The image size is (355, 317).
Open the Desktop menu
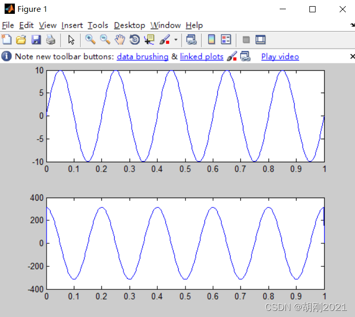[x=130, y=25]
